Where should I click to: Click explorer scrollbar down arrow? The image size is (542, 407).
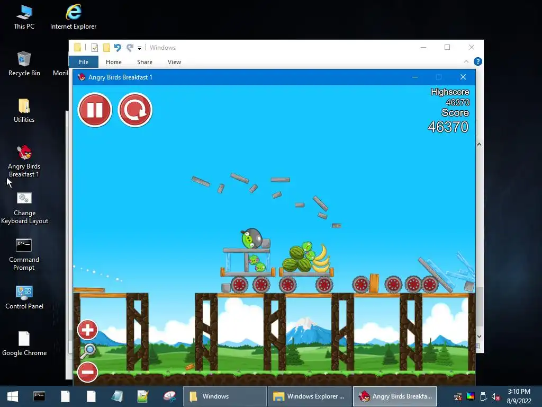coord(480,337)
